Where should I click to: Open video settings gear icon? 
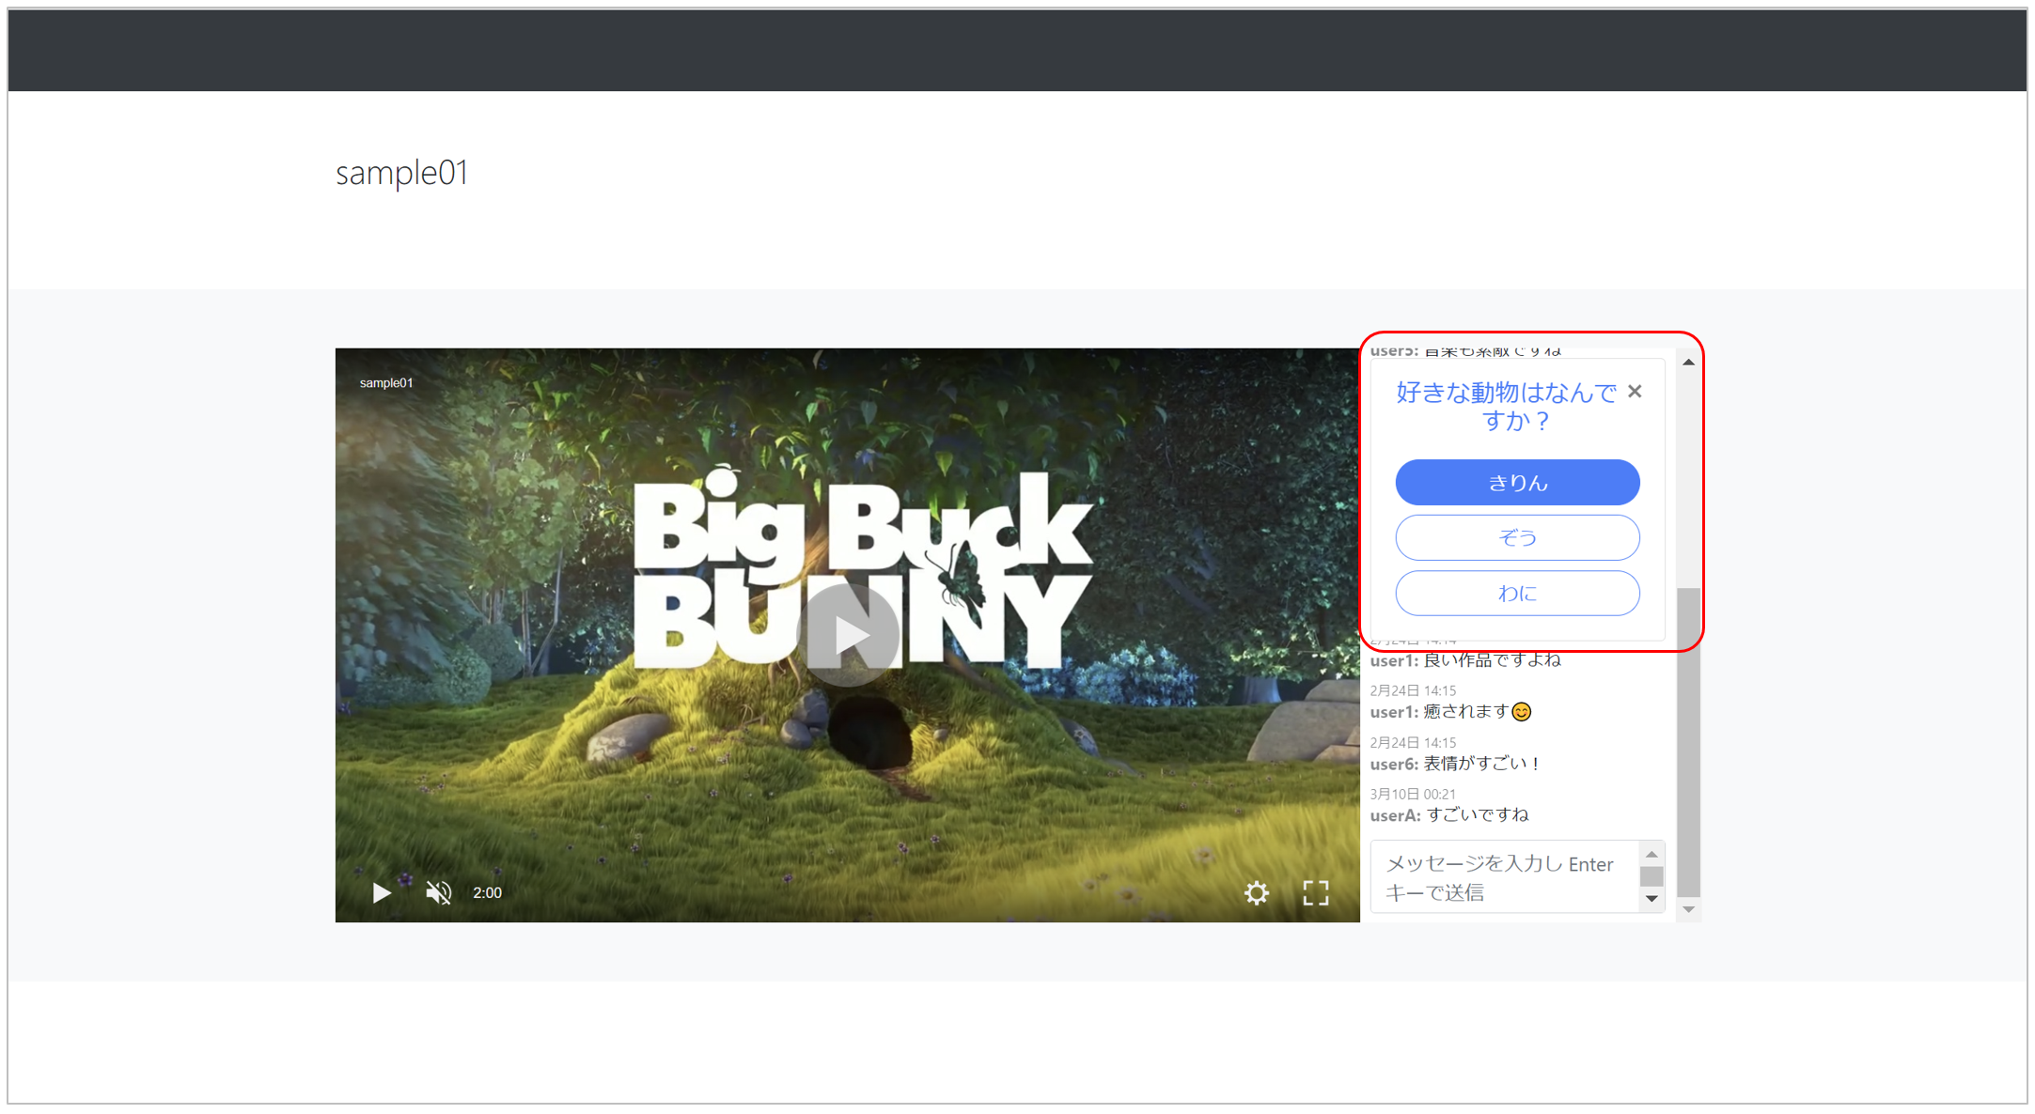[x=1257, y=892]
